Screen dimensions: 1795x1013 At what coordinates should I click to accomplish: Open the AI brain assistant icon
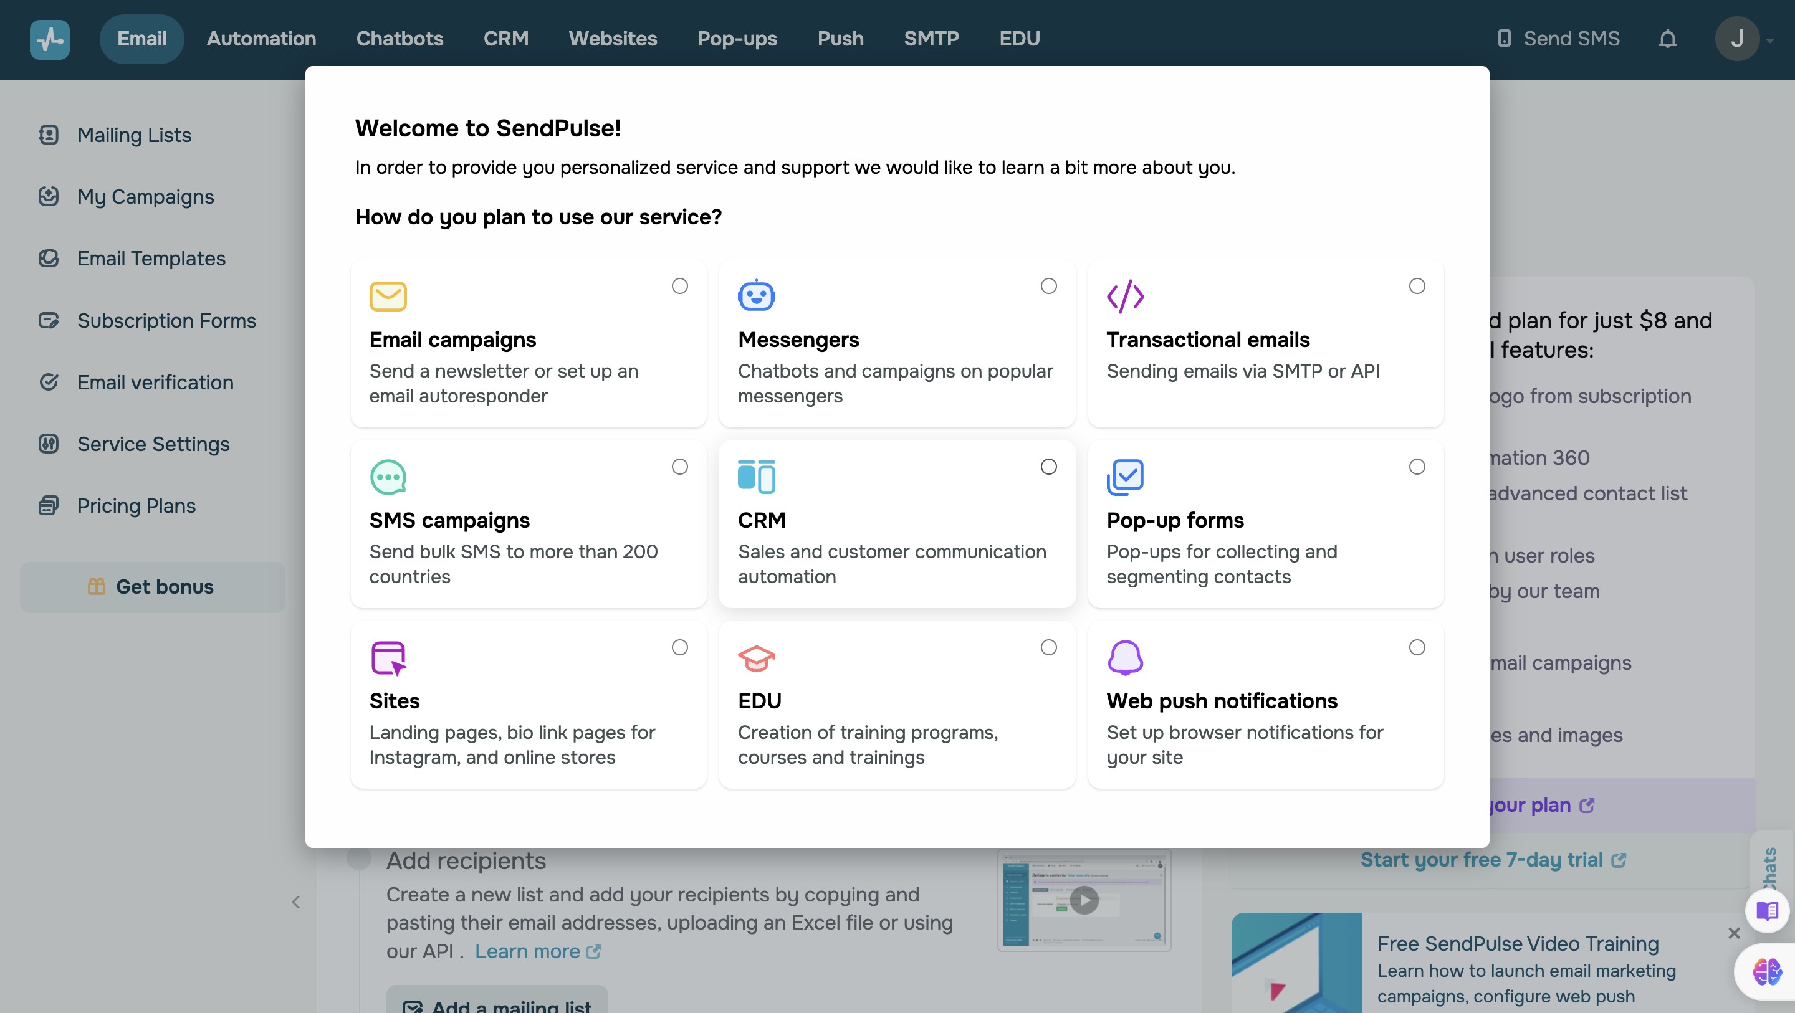(x=1766, y=971)
